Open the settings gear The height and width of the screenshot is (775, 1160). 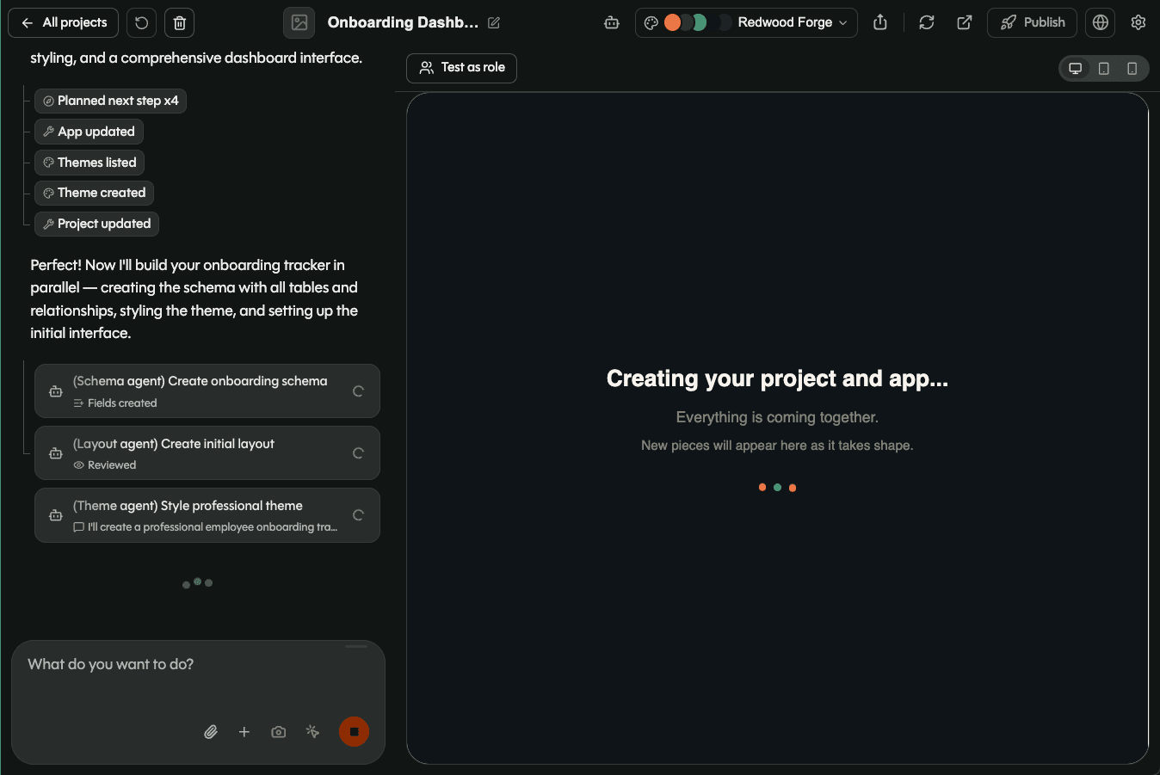click(1138, 22)
